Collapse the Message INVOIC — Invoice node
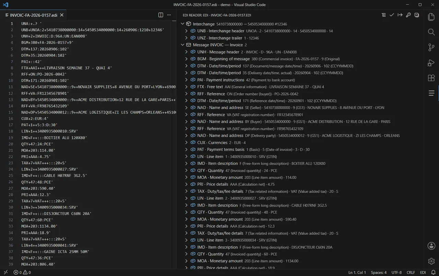439x276 pixels. 183,45
